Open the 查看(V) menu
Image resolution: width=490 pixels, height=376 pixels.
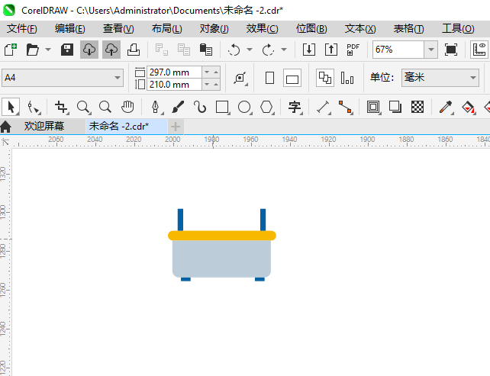118,29
